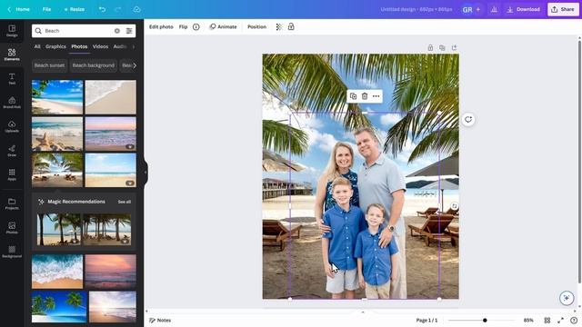
Task: Expand the page list chevron below canvas
Action: click(x=363, y=312)
